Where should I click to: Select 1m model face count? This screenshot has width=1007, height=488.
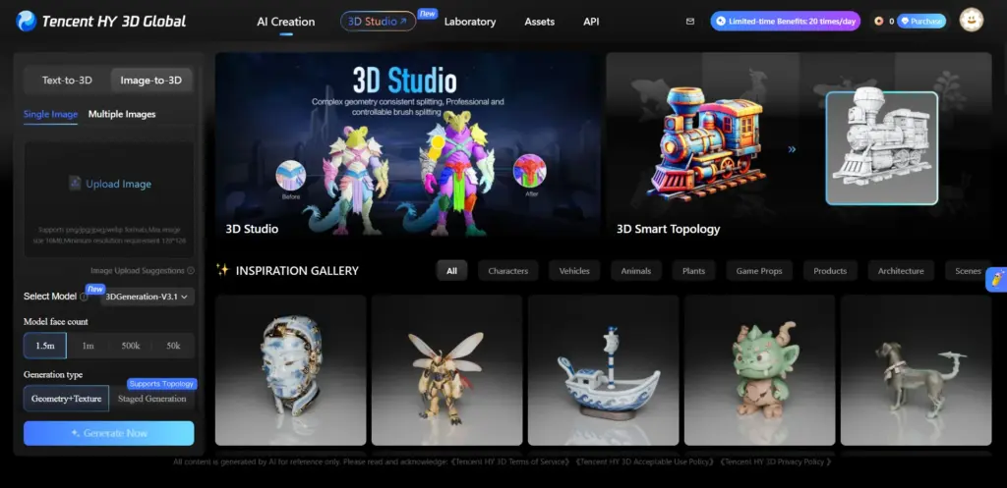point(88,346)
